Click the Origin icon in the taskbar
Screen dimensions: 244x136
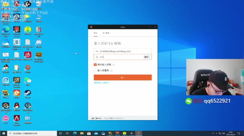[139, 133]
